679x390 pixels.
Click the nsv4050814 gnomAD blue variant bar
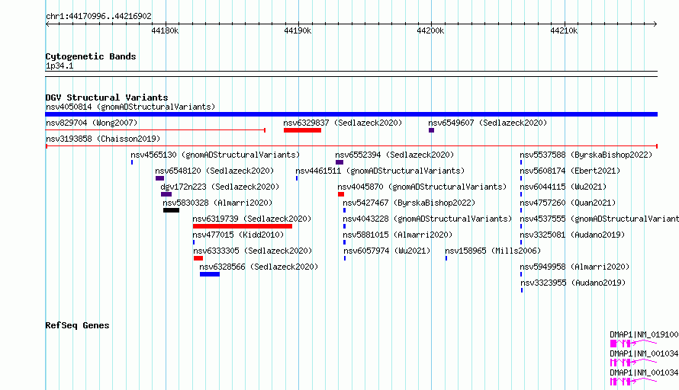point(351,114)
